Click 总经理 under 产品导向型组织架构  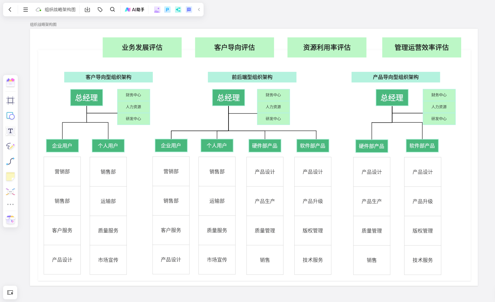coord(392,98)
